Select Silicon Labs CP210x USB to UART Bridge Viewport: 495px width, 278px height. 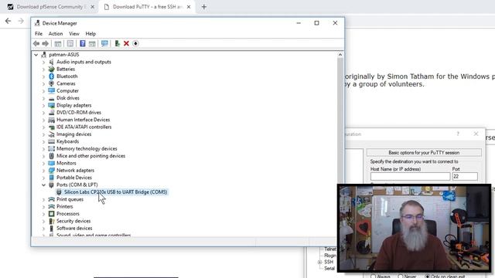pos(115,192)
